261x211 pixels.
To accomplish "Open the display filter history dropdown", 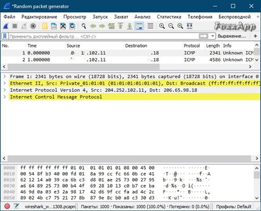I will (x=212, y=36).
